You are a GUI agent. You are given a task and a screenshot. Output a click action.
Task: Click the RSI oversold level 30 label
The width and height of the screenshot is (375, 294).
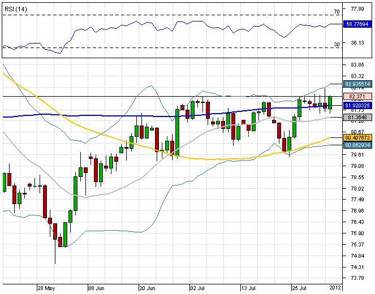pos(337,45)
